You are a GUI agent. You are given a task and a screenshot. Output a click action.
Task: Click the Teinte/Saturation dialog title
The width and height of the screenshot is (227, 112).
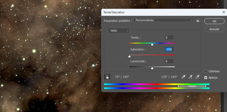[114, 12]
